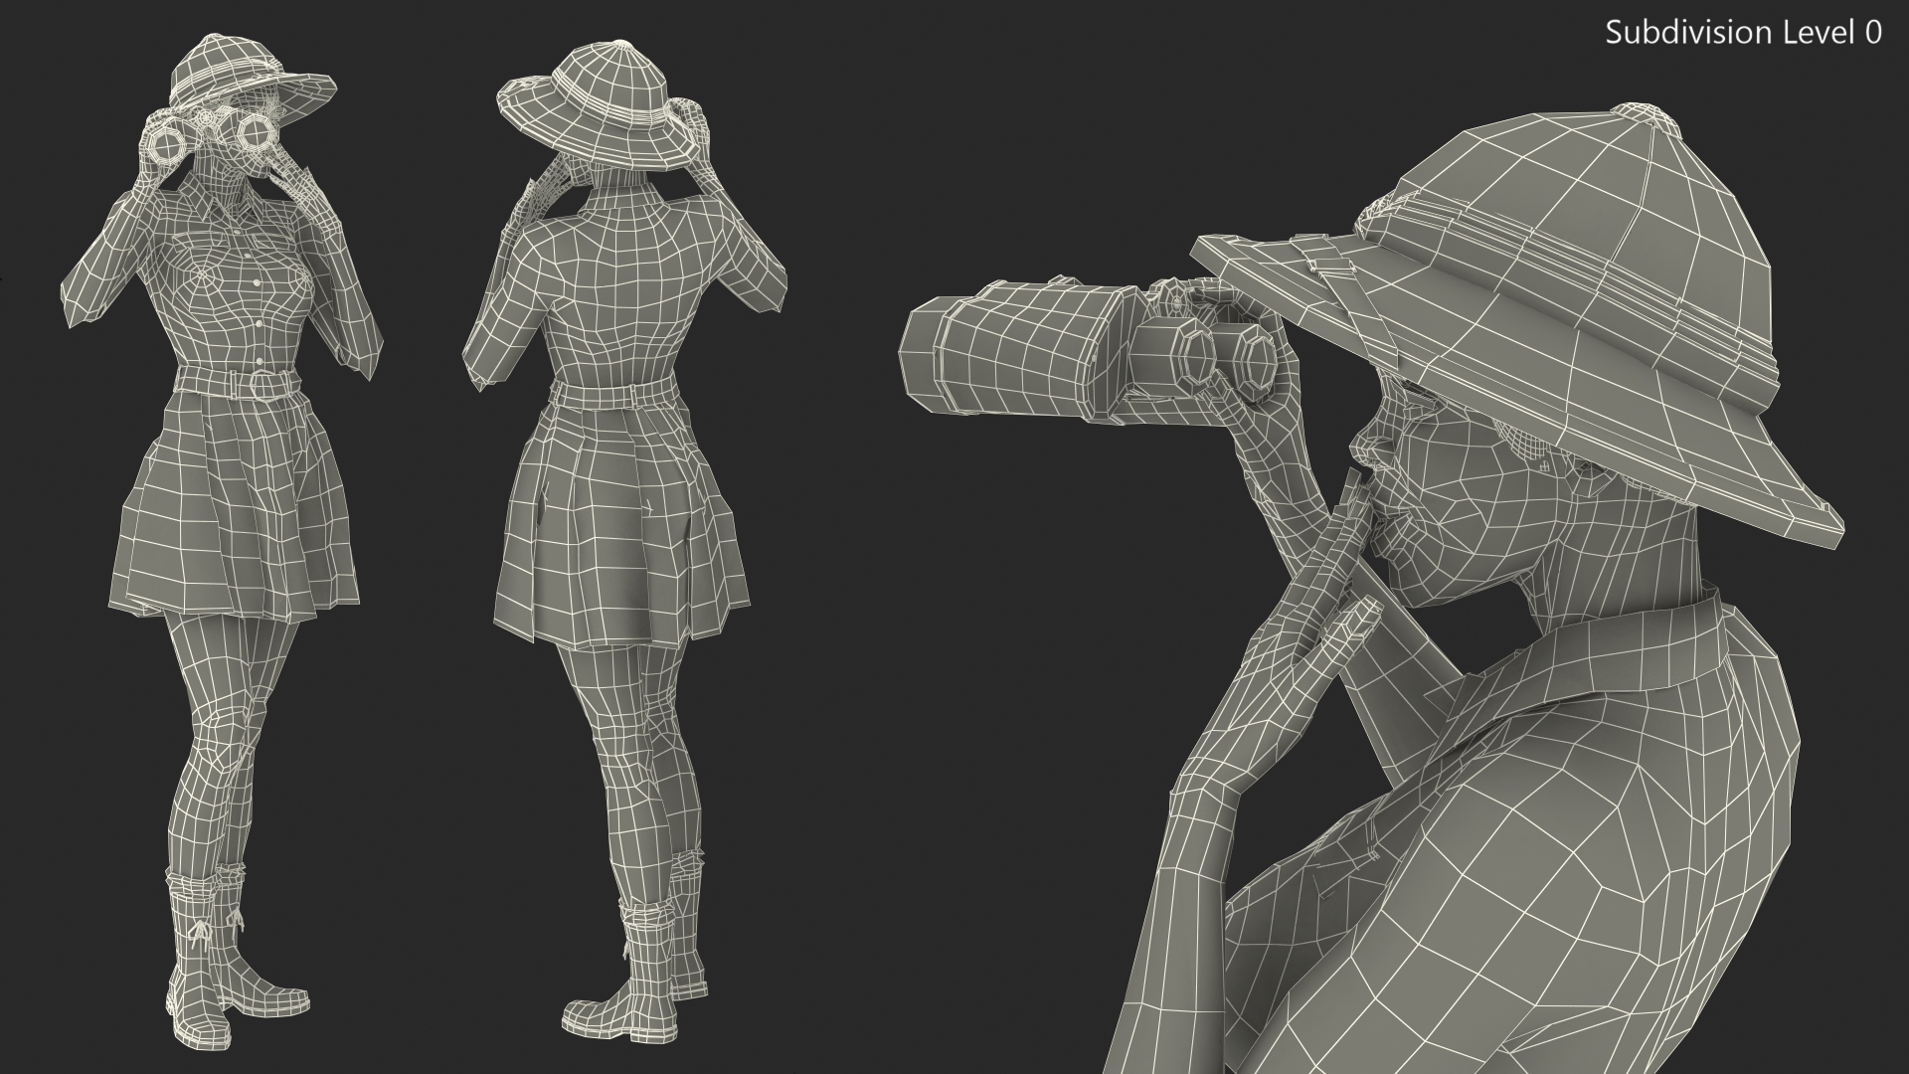Click the Subdivision Level 0 label
The height and width of the screenshot is (1074, 1909).
pyautogui.click(x=1743, y=33)
